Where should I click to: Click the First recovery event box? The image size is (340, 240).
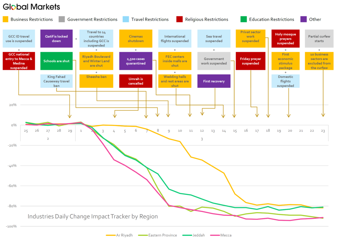(x=214, y=81)
